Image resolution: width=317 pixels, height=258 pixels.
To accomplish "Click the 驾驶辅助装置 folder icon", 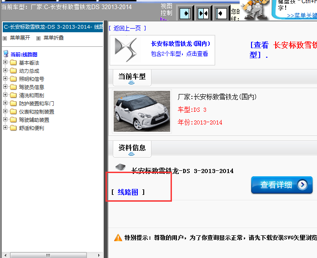I will 13,120.
